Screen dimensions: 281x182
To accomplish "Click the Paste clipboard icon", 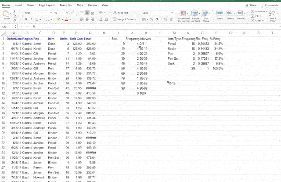I will 7,15.
